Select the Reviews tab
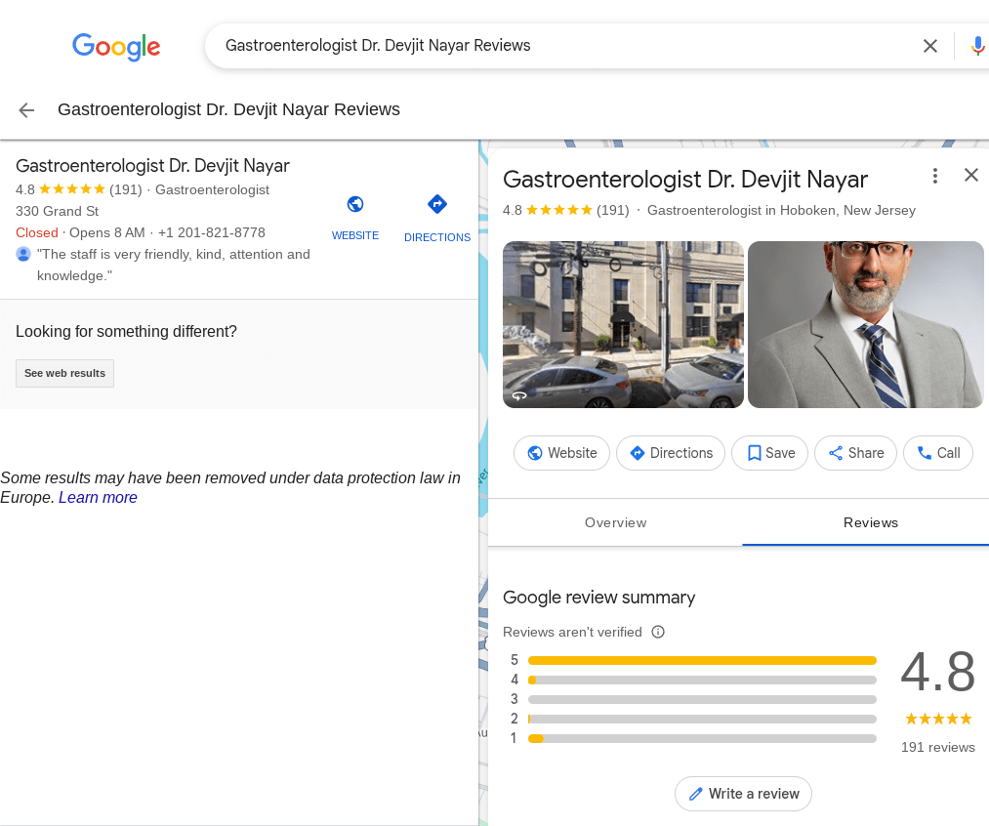Screen dimensions: 989x826 pyautogui.click(x=870, y=522)
